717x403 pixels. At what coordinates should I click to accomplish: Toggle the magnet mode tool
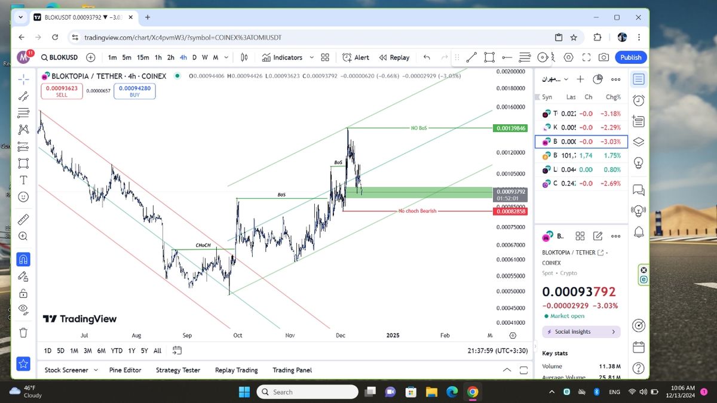pos(23,260)
